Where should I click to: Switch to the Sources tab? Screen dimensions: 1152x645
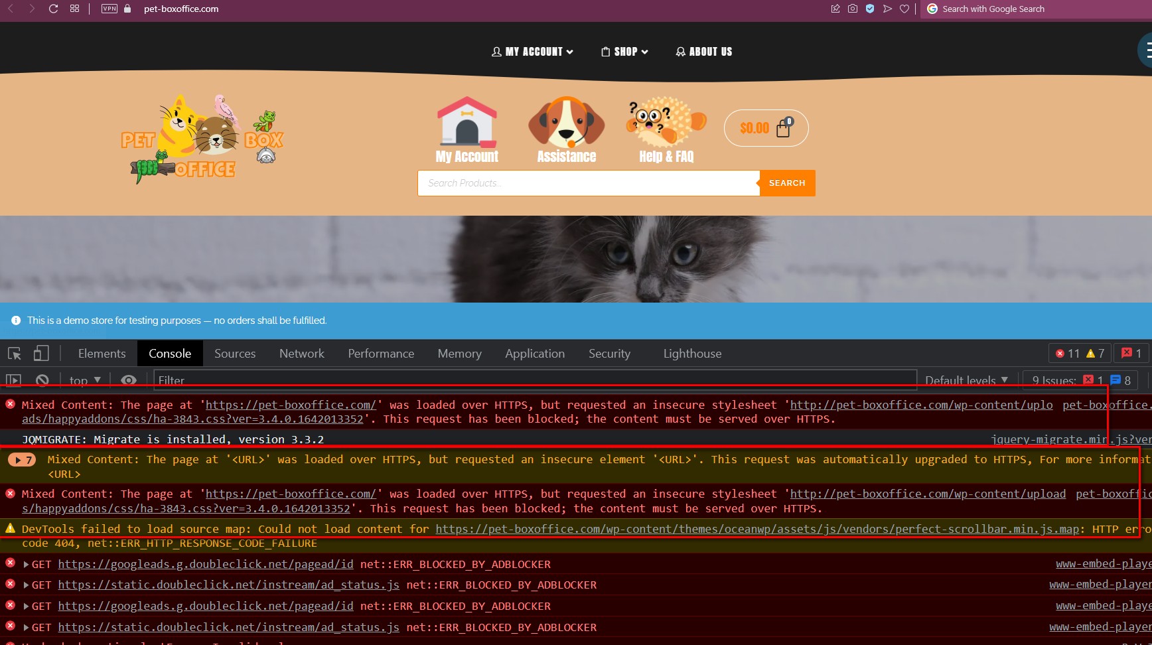coord(235,354)
